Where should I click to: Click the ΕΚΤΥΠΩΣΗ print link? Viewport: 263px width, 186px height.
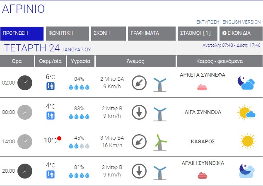[x=208, y=22]
